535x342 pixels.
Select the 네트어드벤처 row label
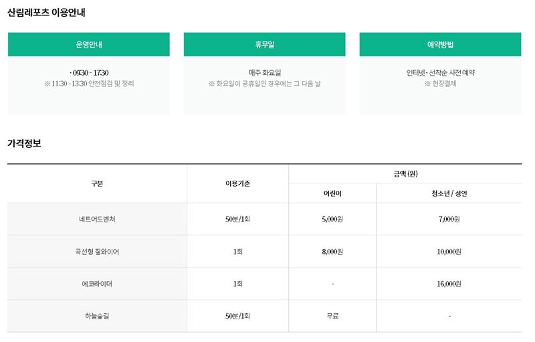[97, 219]
